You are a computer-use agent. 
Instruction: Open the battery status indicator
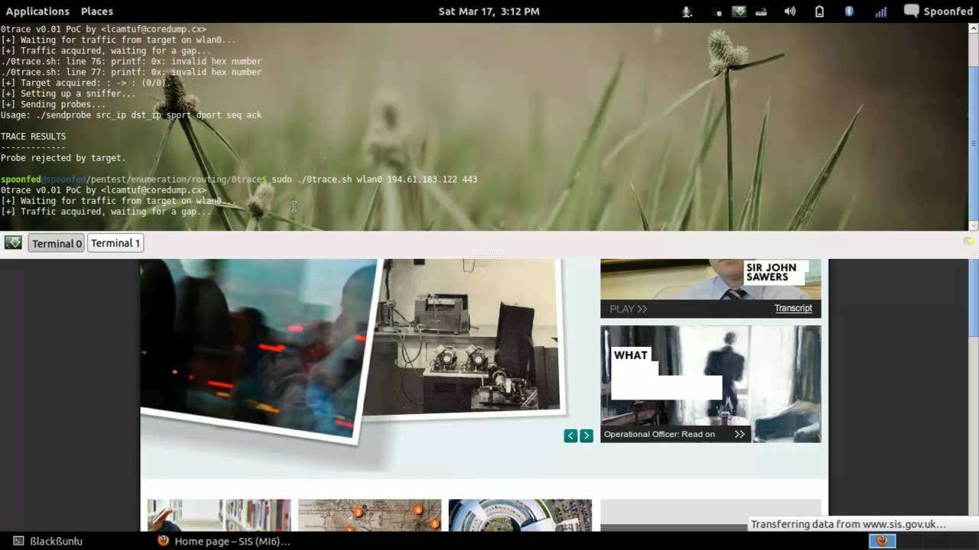tap(819, 11)
